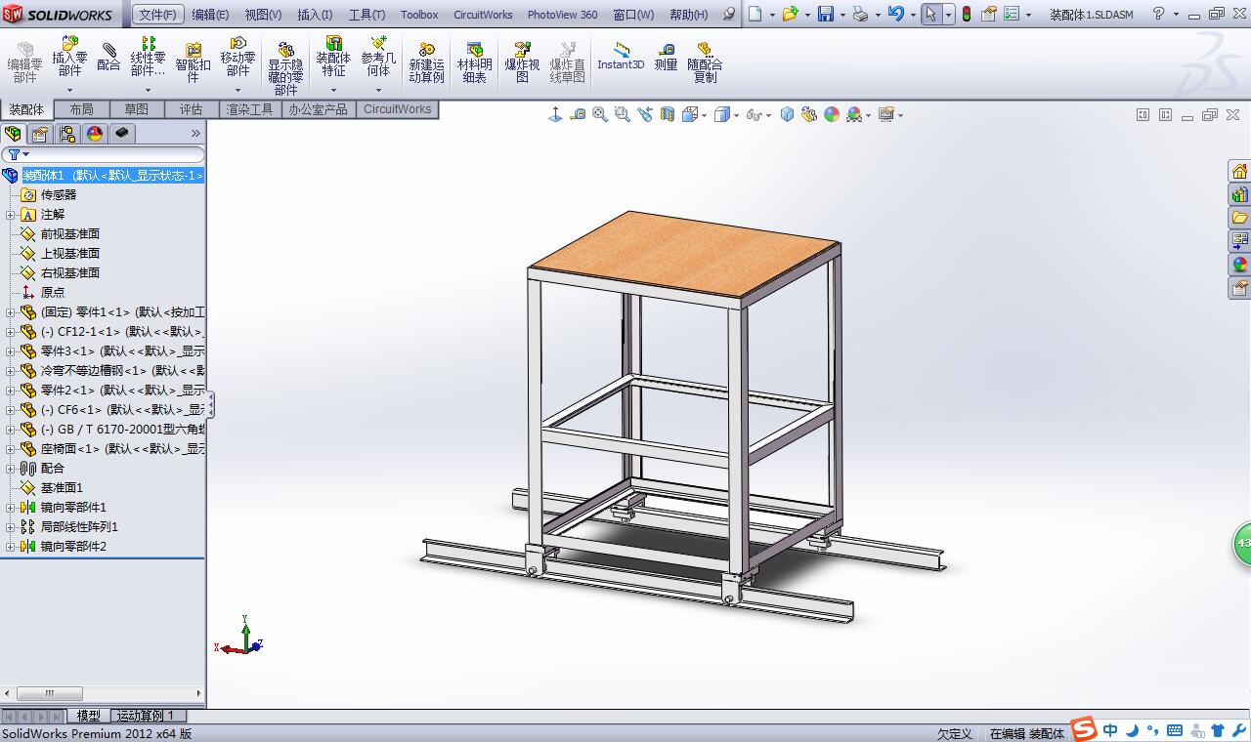This screenshot has height=742, width=1251.
Task: Toggle the Section View icon
Action: [668, 115]
